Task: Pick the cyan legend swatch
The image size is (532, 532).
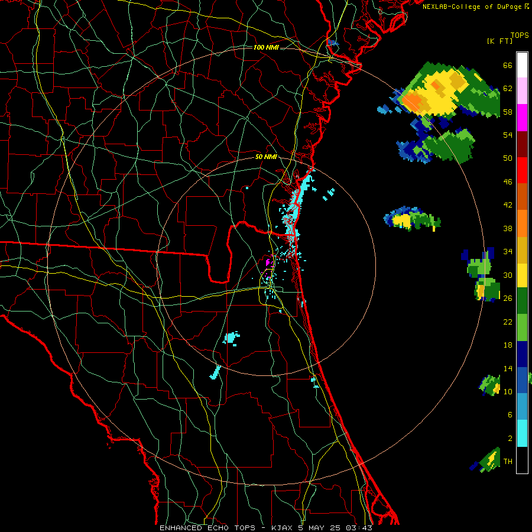Action: [522, 433]
